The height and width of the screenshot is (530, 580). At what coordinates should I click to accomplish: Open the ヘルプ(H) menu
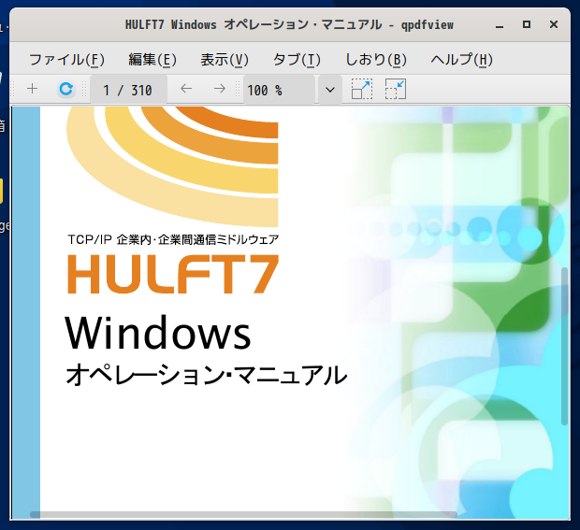pyautogui.click(x=461, y=60)
